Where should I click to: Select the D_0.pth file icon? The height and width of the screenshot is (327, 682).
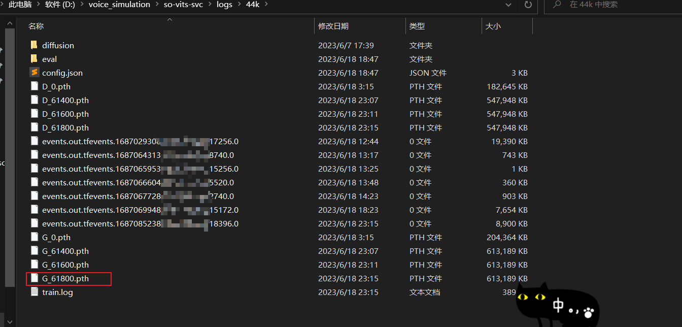34,86
